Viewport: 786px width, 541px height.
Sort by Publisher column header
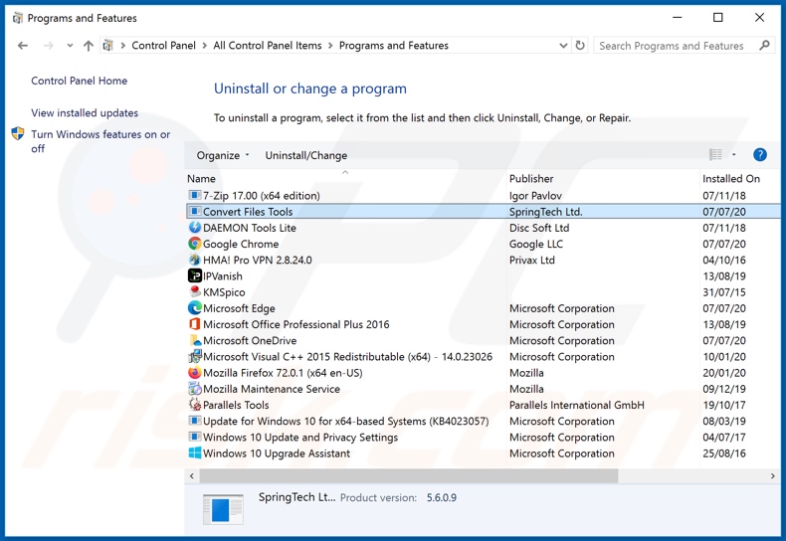point(531,178)
